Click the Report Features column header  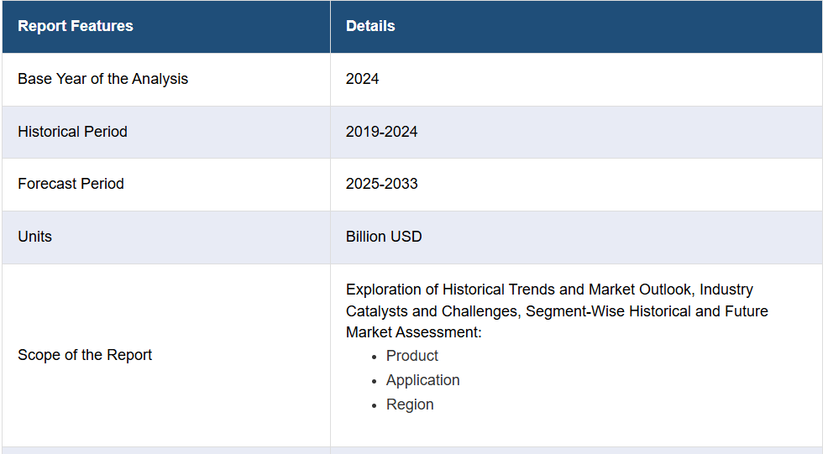(x=76, y=26)
